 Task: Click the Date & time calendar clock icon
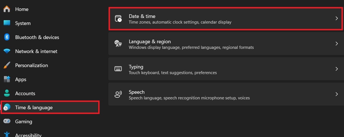click(x=118, y=19)
